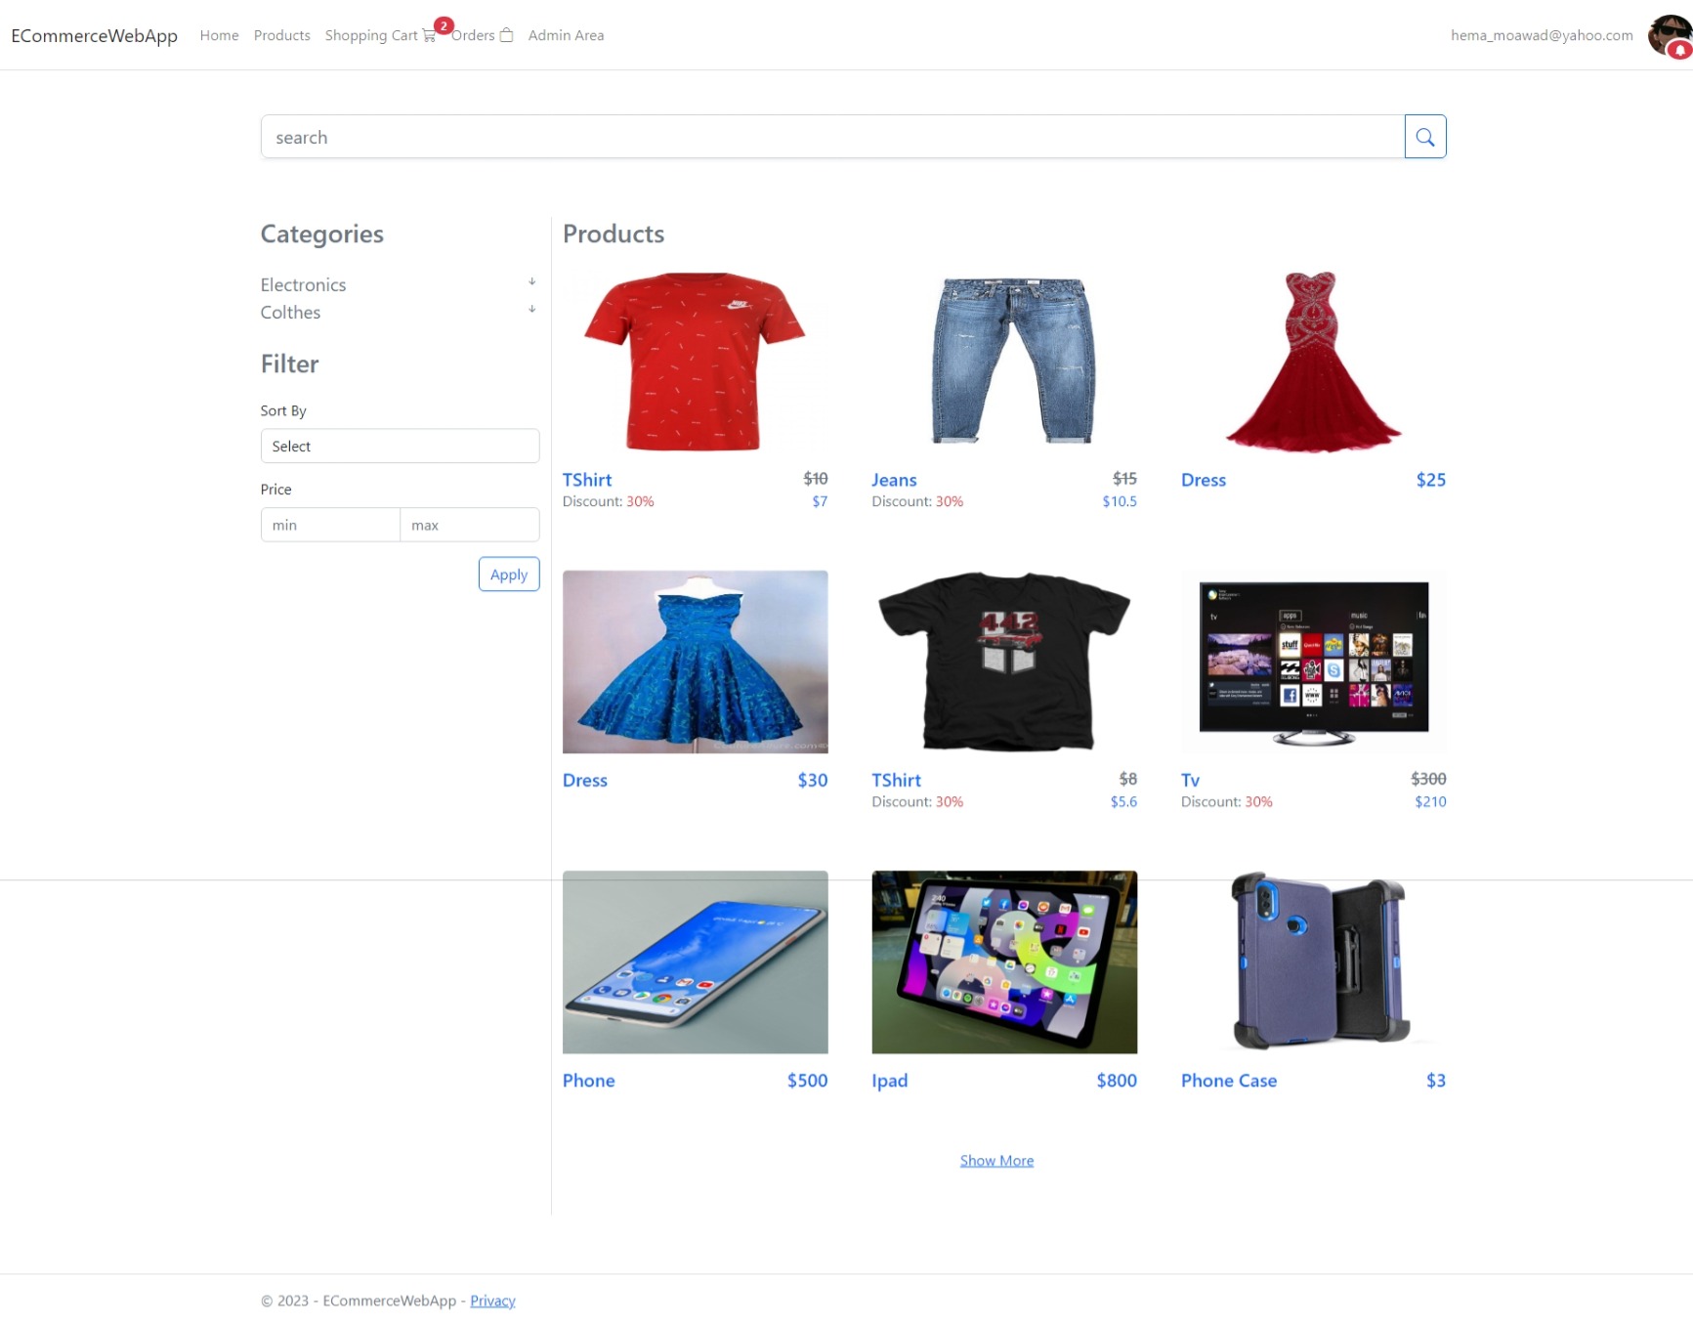Viewport: 1693px width, 1325px height.
Task: Click the min price input field
Action: pyautogui.click(x=329, y=525)
